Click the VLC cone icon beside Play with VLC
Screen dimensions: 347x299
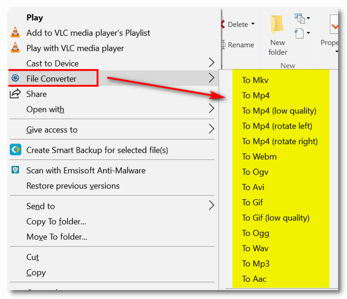pos(15,48)
